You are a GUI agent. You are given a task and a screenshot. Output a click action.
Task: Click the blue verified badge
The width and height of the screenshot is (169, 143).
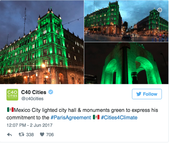pos(51,92)
